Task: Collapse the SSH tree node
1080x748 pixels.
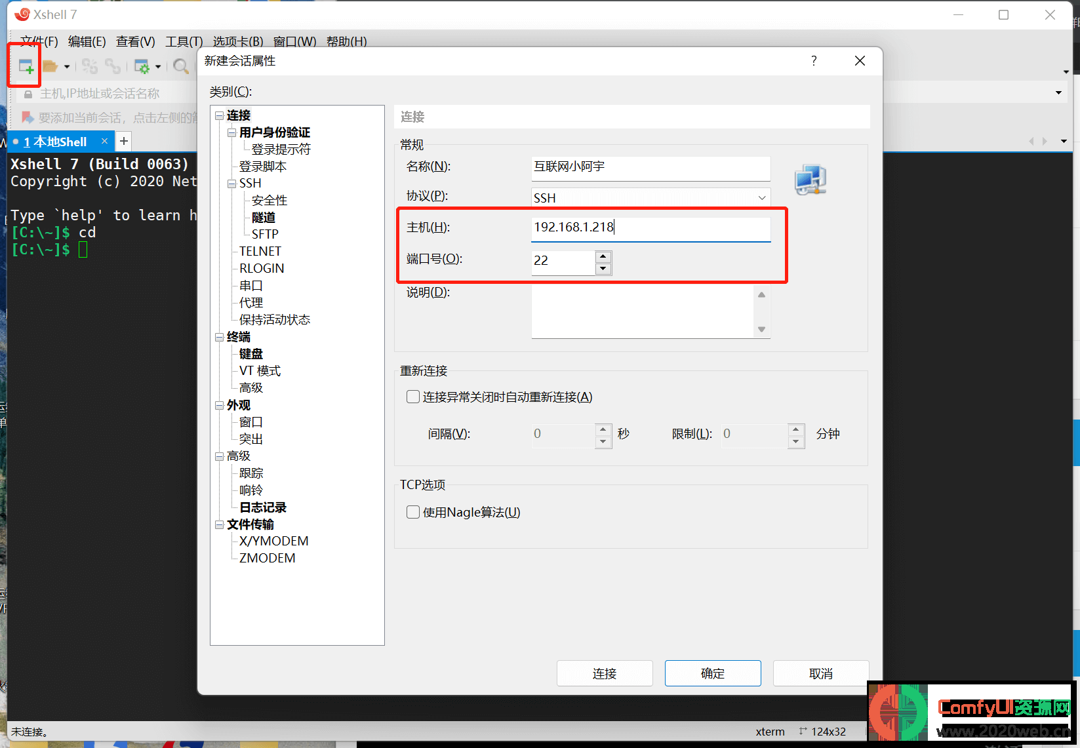Action: pyautogui.click(x=231, y=184)
